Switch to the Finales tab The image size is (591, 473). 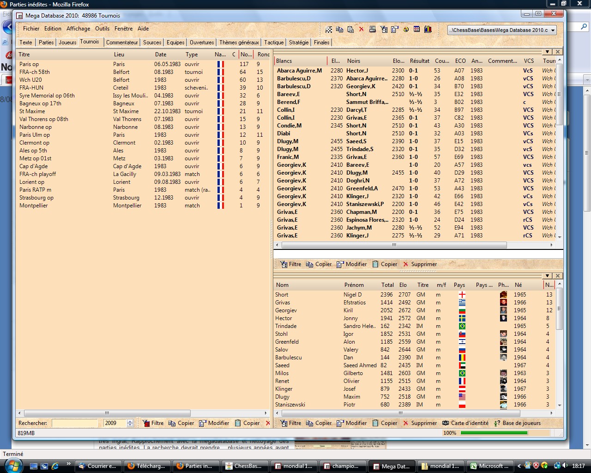[x=321, y=42]
